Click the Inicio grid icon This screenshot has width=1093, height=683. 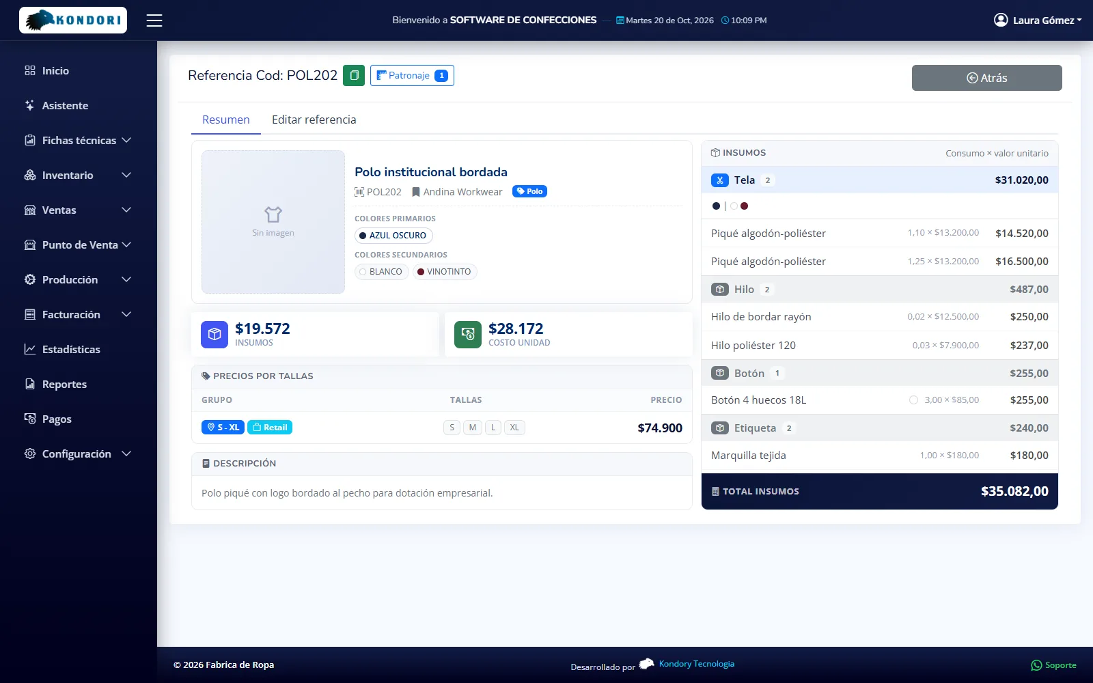[30, 70]
